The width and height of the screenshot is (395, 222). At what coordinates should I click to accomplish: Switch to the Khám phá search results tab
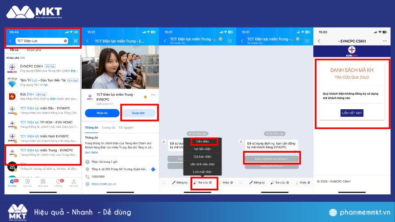tap(34, 50)
